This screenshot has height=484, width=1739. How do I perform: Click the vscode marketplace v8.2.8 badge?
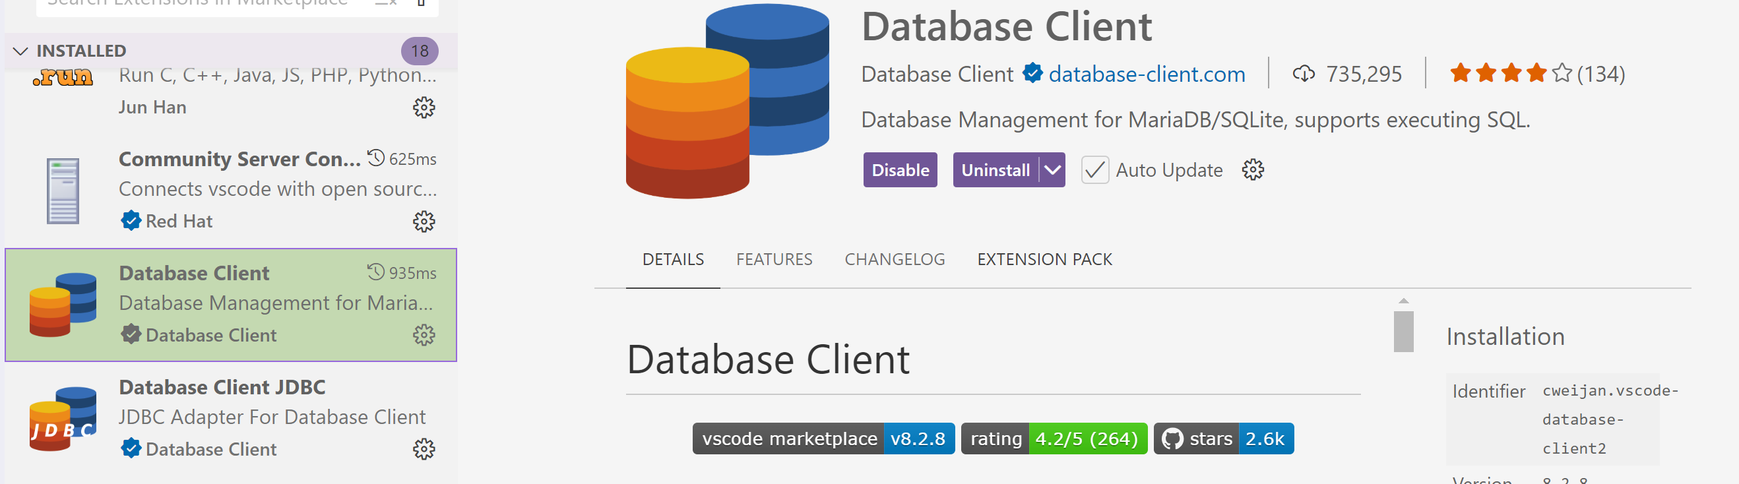click(823, 439)
